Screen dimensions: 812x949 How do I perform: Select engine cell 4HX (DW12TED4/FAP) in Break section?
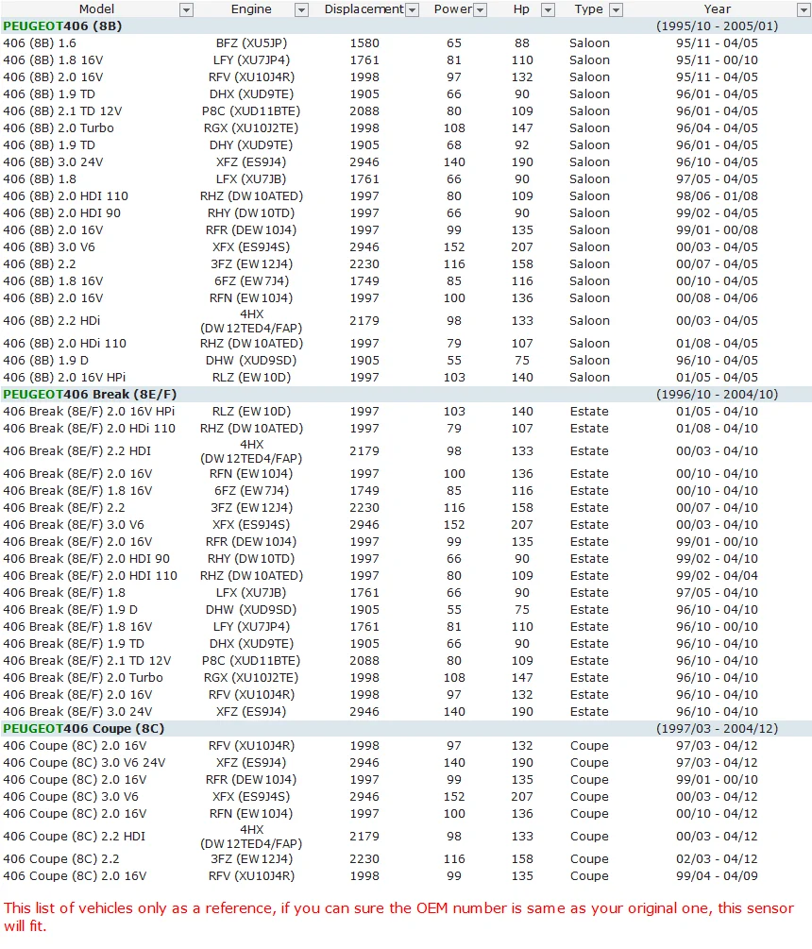click(251, 451)
